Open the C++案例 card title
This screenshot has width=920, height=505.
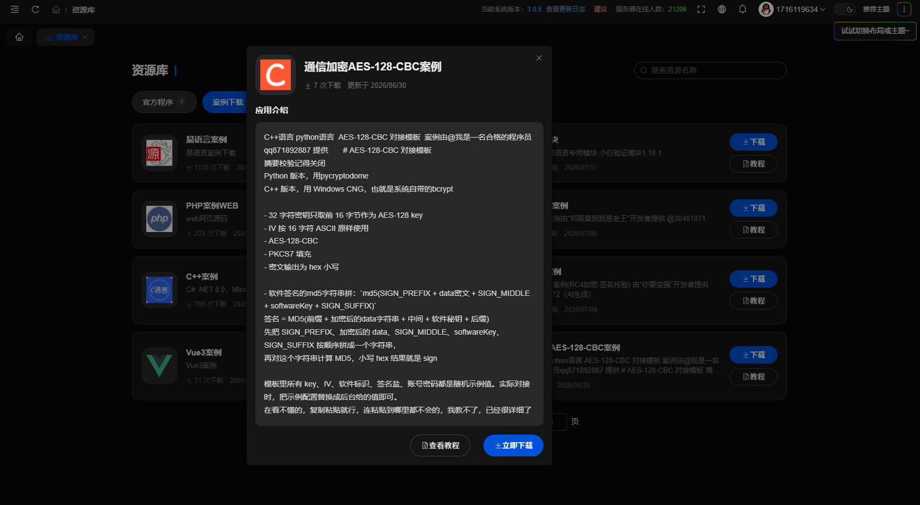click(x=202, y=277)
